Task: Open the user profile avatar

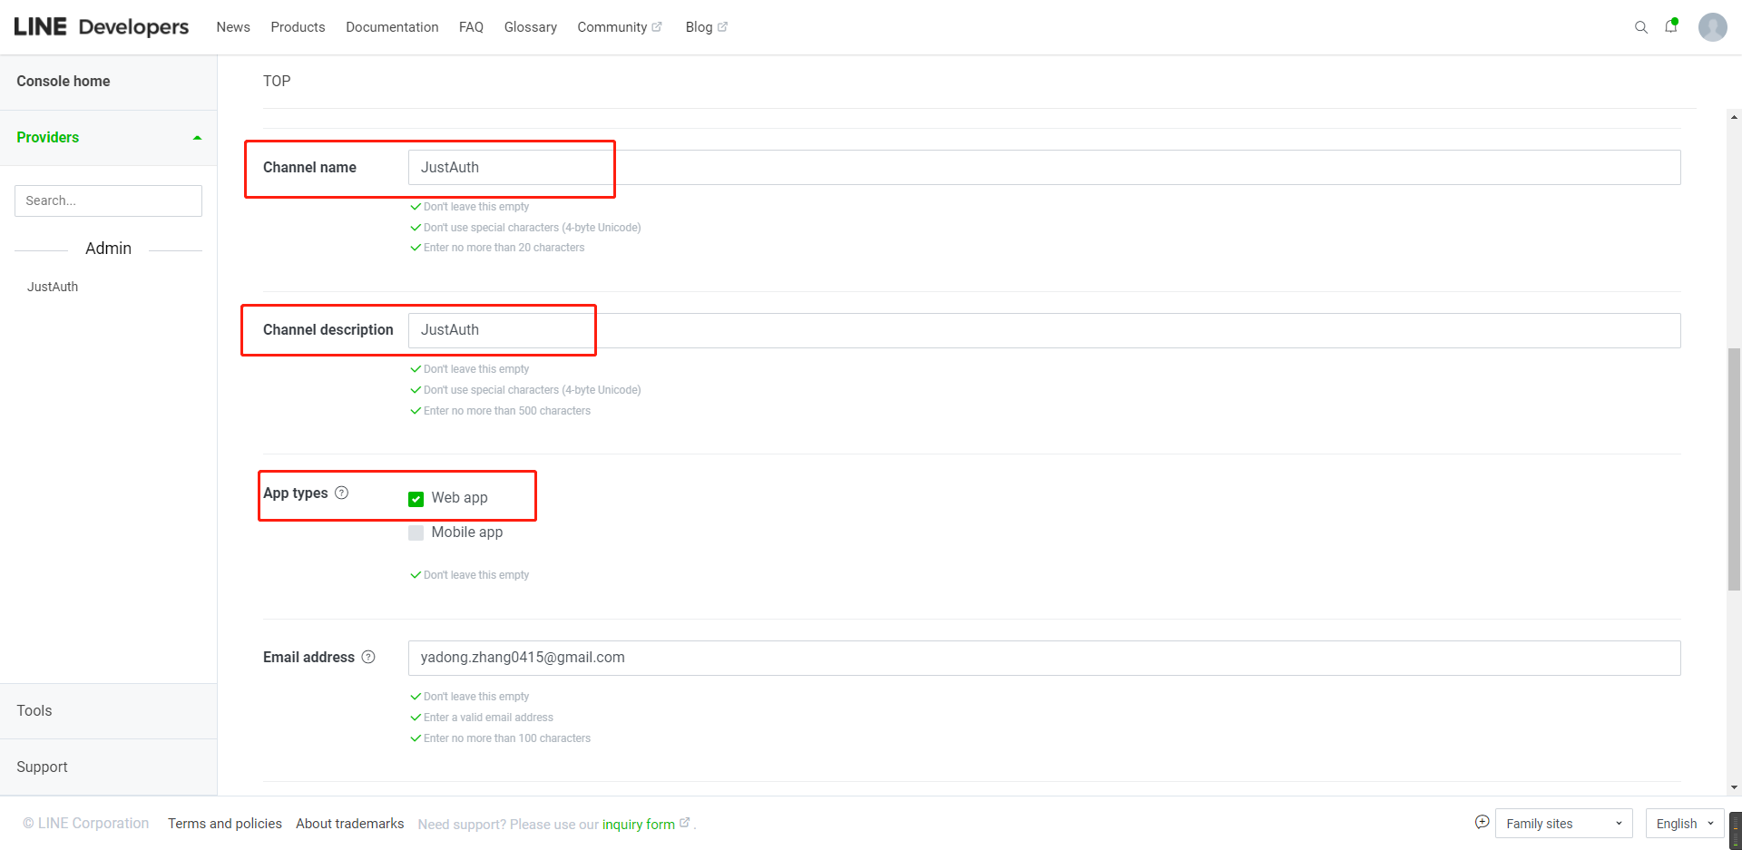Action: 1712,27
